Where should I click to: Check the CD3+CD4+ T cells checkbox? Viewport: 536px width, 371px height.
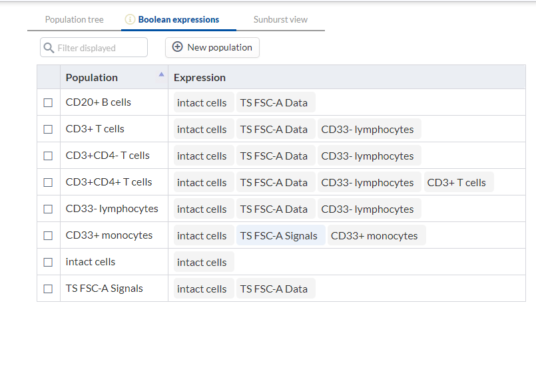pyautogui.click(x=48, y=183)
